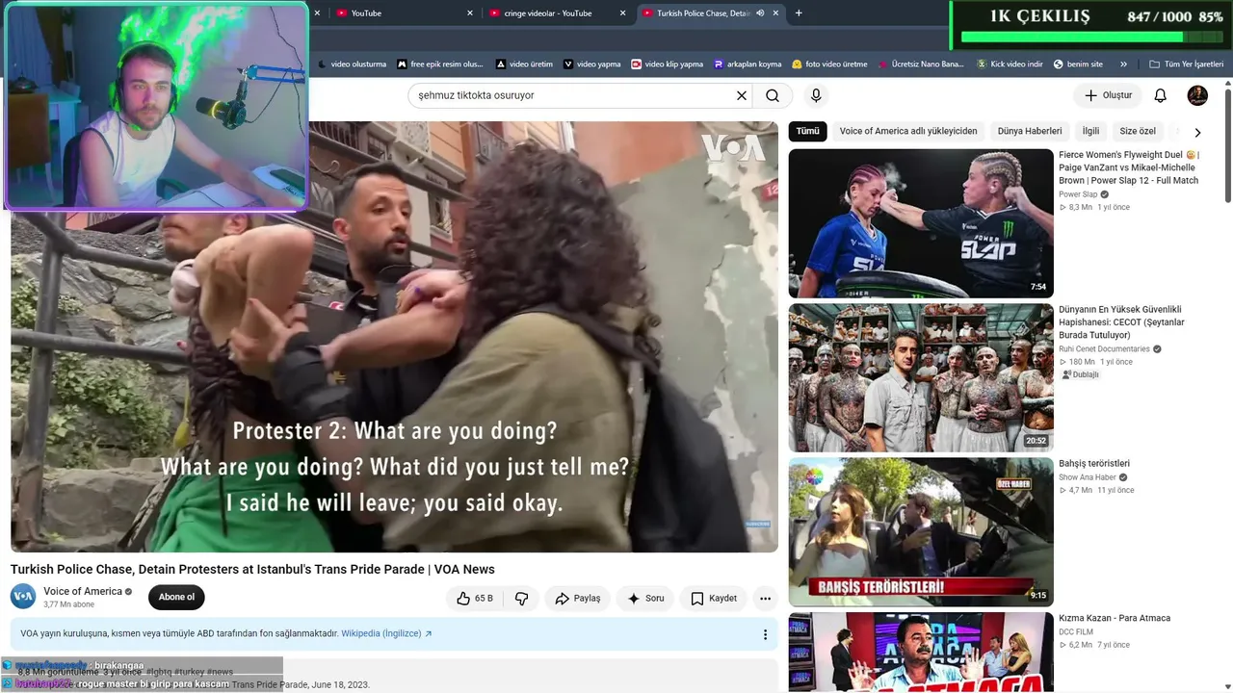Open the CECOT prison documentary thumbnail

(x=921, y=378)
